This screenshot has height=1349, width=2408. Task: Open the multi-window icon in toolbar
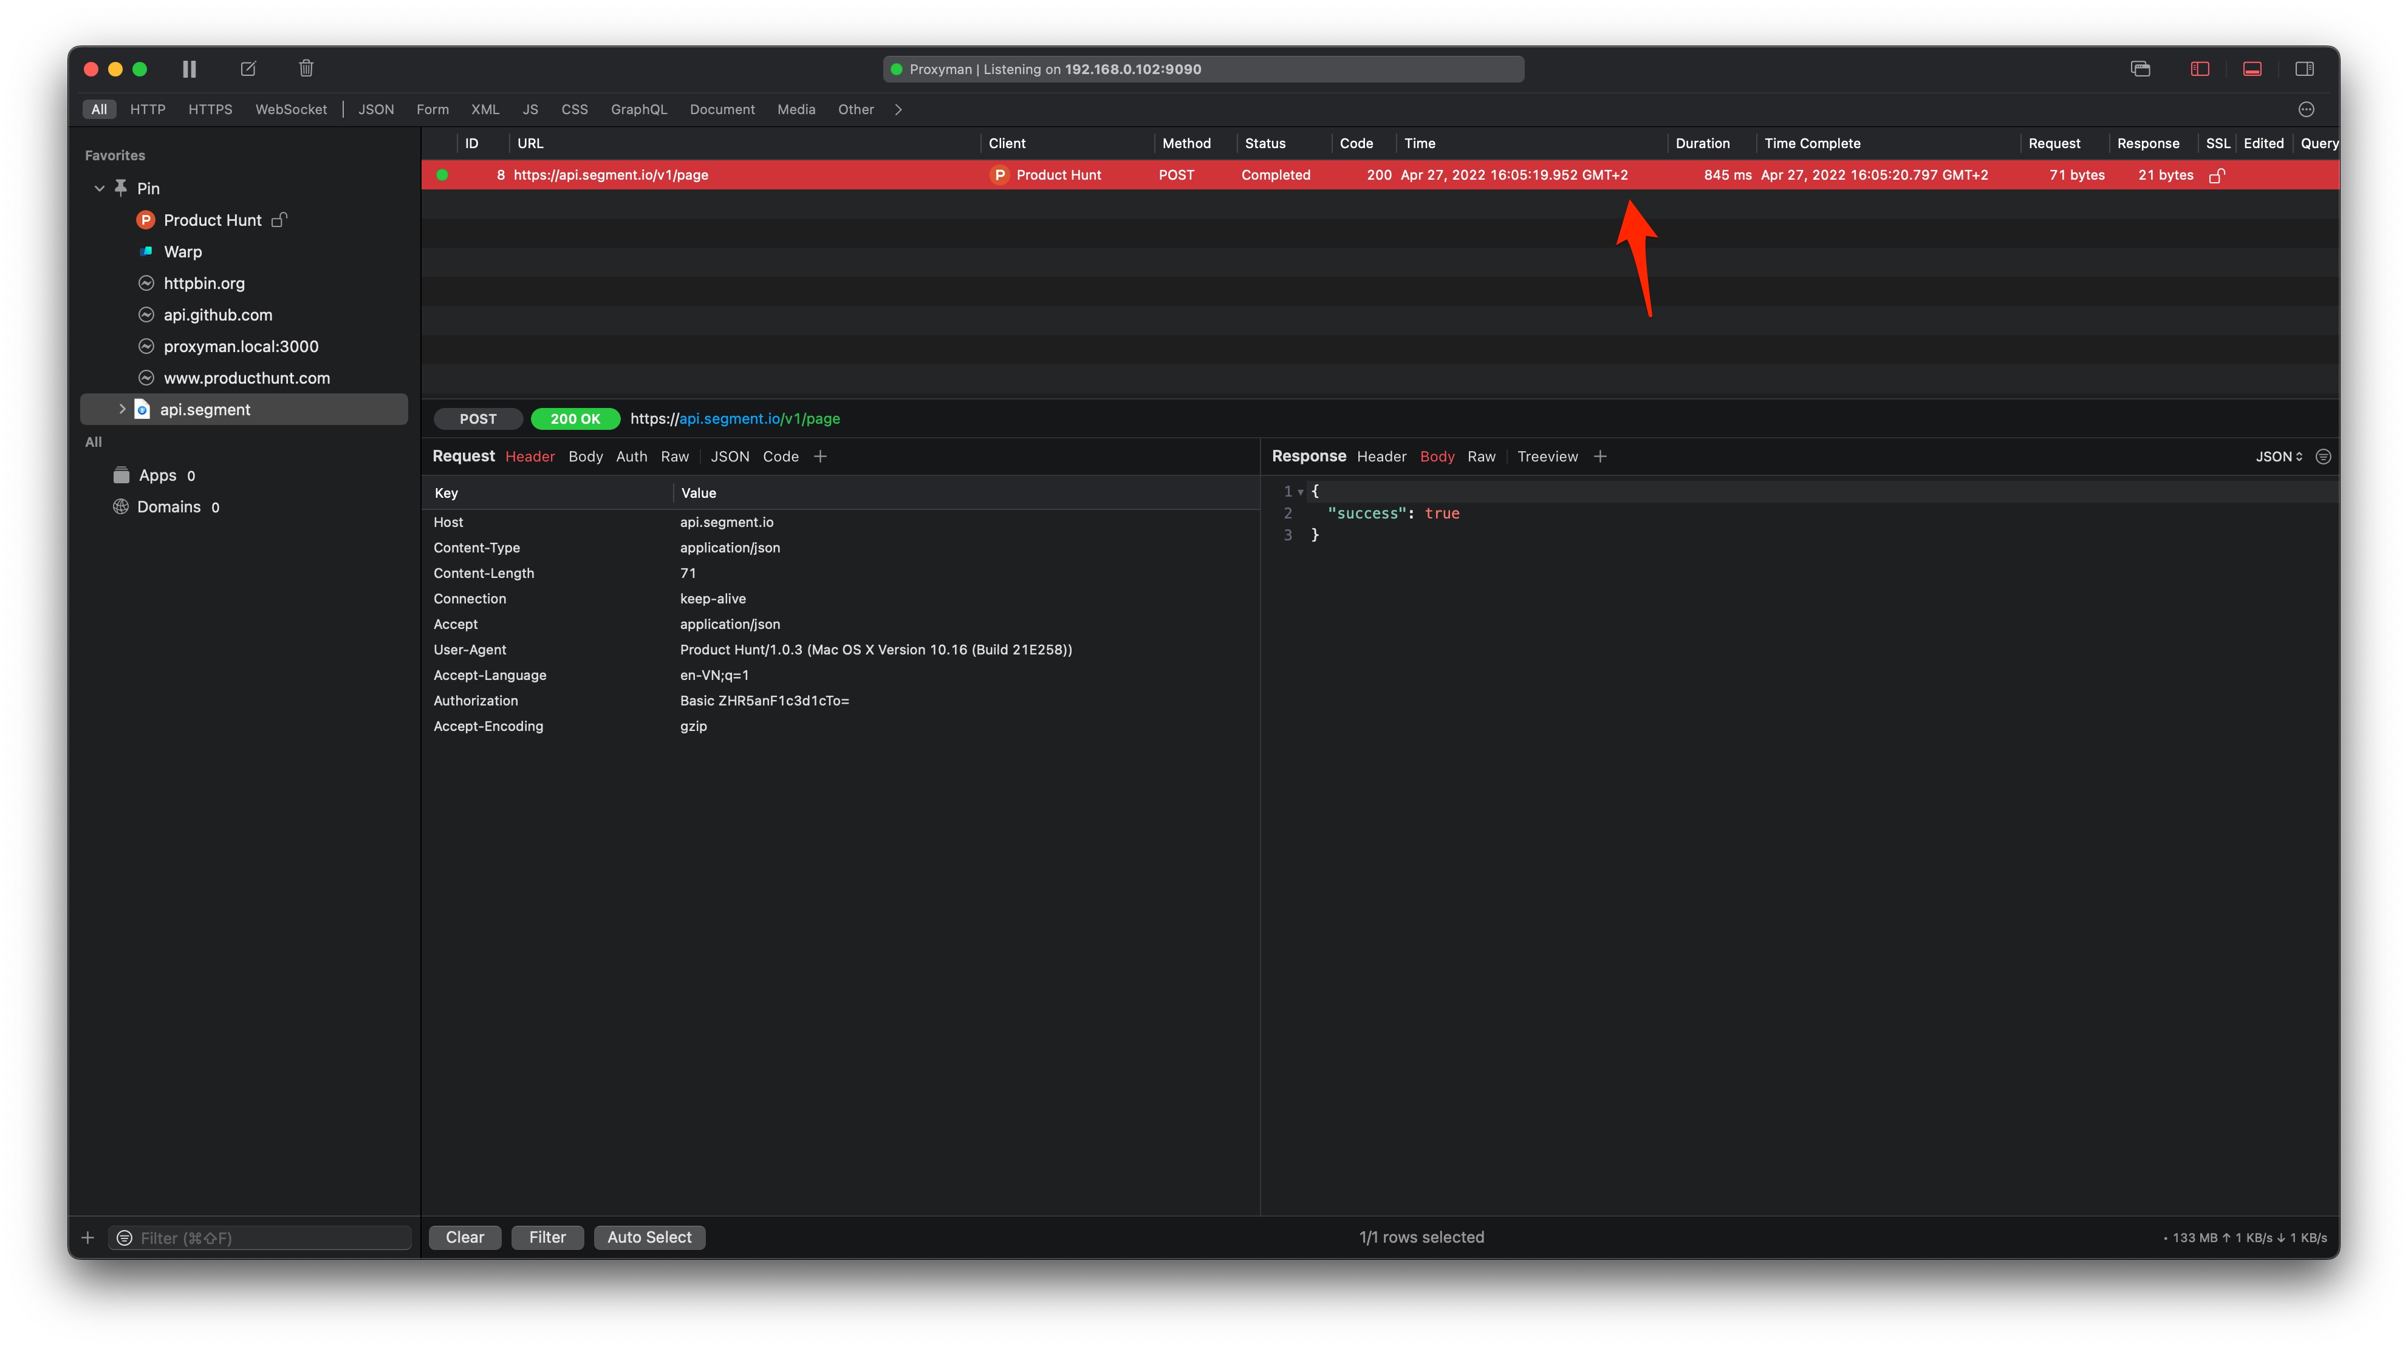click(x=2141, y=69)
